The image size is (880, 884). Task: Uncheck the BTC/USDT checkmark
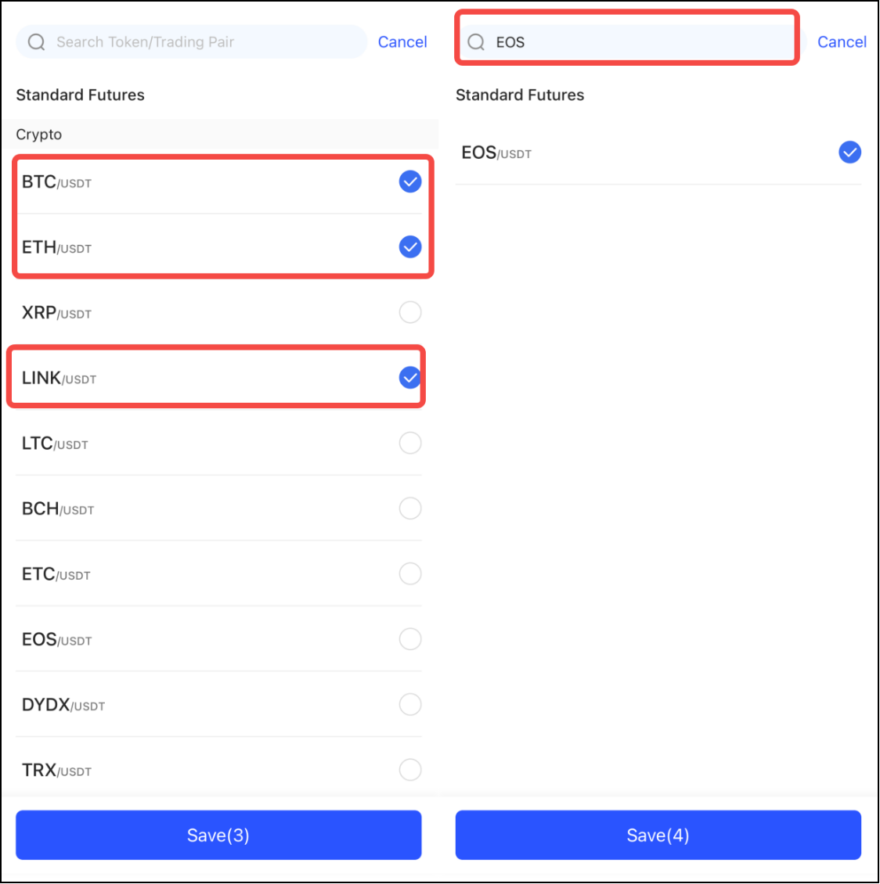point(410,182)
